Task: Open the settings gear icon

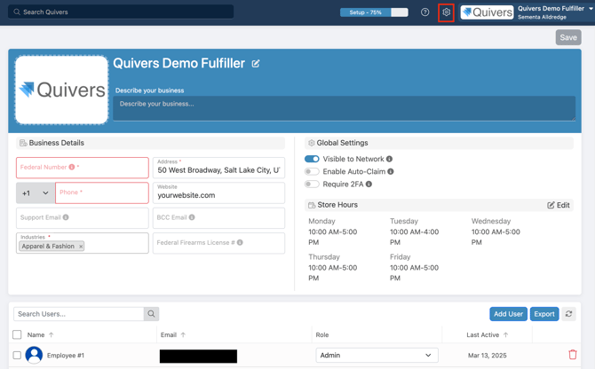Action: coord(446,12)
